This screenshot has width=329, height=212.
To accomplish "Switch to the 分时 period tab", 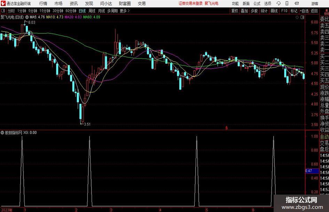I will tap(11, 11).
